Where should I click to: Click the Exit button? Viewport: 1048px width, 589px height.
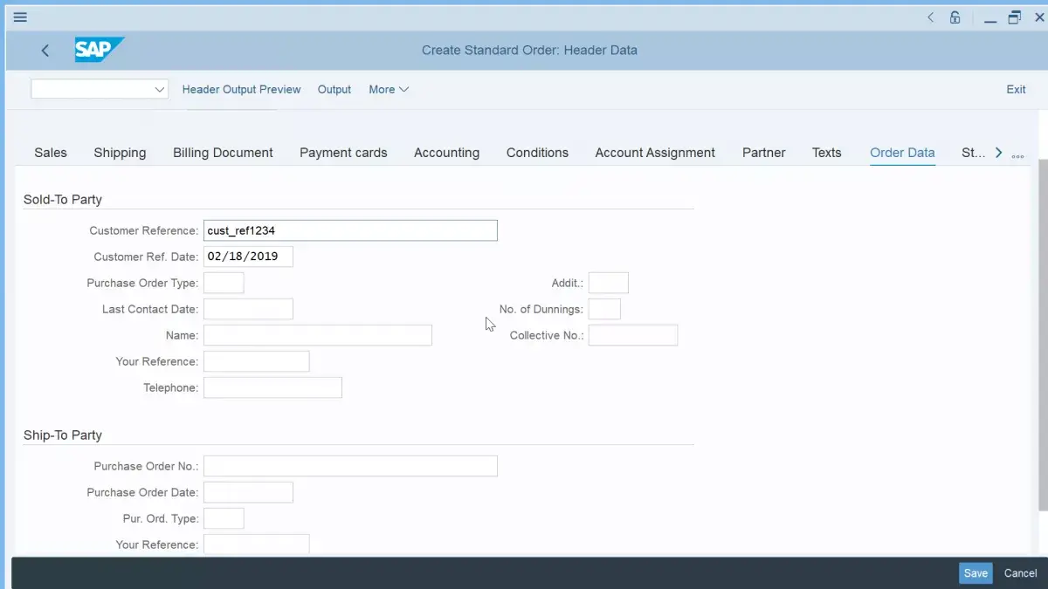pos(1016,89)
